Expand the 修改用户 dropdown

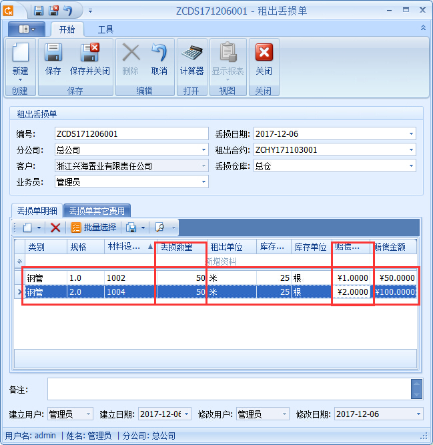[284, 414]
